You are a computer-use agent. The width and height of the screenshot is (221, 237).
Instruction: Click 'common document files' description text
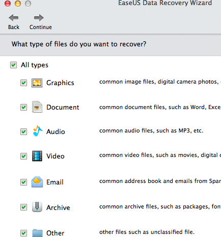160,107
